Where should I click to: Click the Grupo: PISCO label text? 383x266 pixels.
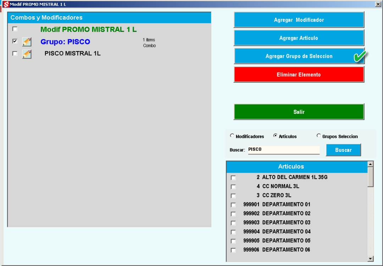coord(65,42)
